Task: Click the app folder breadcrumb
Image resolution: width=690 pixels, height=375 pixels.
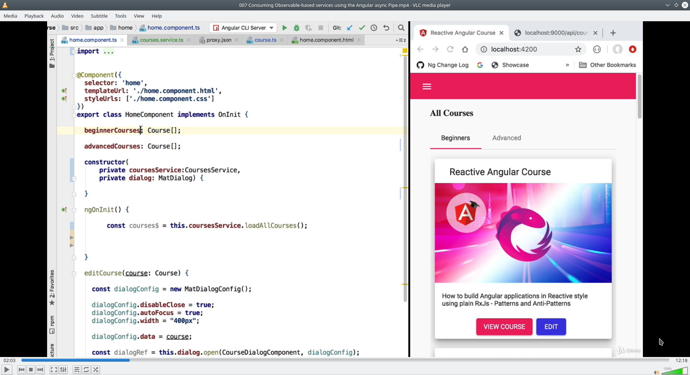Action: click(95, 28)
